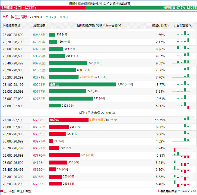This screenshot has height=195, width=197.
Task: Open bull certificate link 68978牛
Action: point(39,177)
